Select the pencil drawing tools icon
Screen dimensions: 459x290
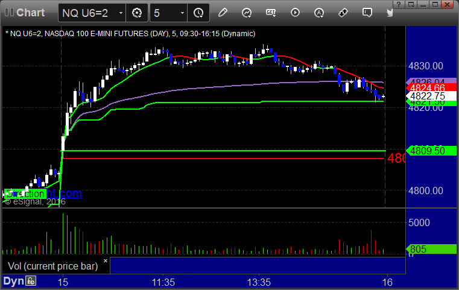pos(223,13)
